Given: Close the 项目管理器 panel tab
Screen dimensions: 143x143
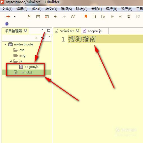Looking at the screenshot, I should coord(26,31).
